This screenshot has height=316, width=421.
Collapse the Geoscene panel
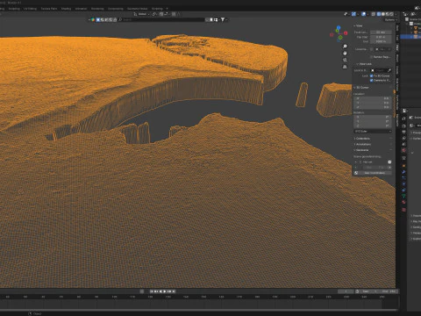tap(362, 150)
